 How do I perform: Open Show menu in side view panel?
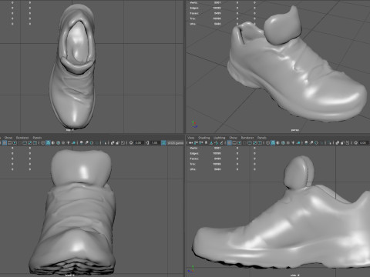click(x=233, y=138)
